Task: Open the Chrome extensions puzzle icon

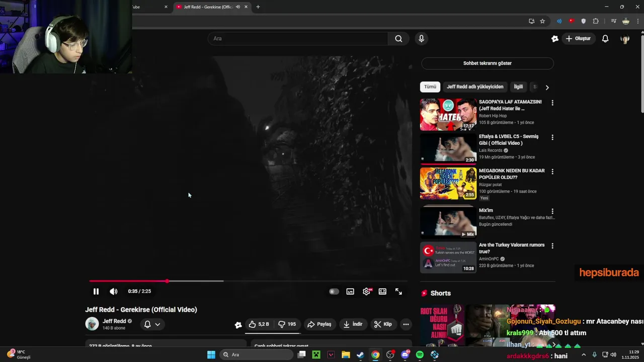Action: coord(596,21)
